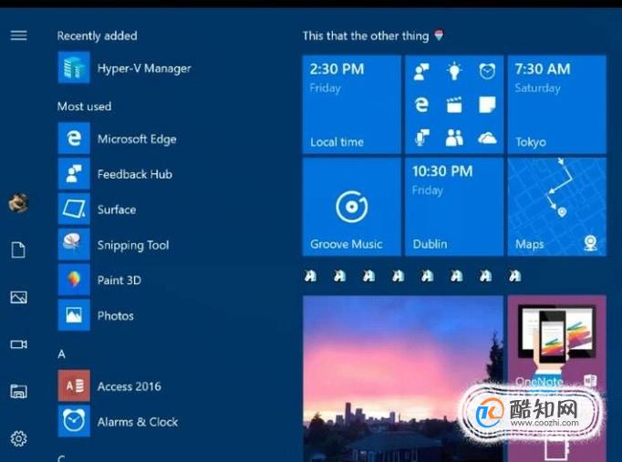Click the Hyper-V Manager app icon
The height and width of the screenshot is (462, 622).
coord(74,67)
